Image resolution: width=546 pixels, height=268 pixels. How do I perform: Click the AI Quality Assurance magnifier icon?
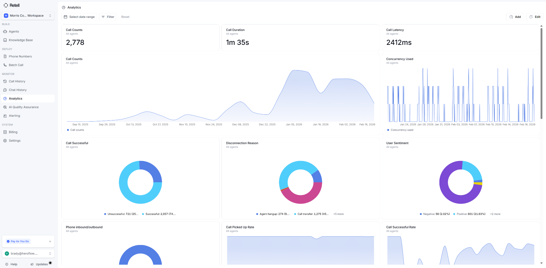click(5, 107)
